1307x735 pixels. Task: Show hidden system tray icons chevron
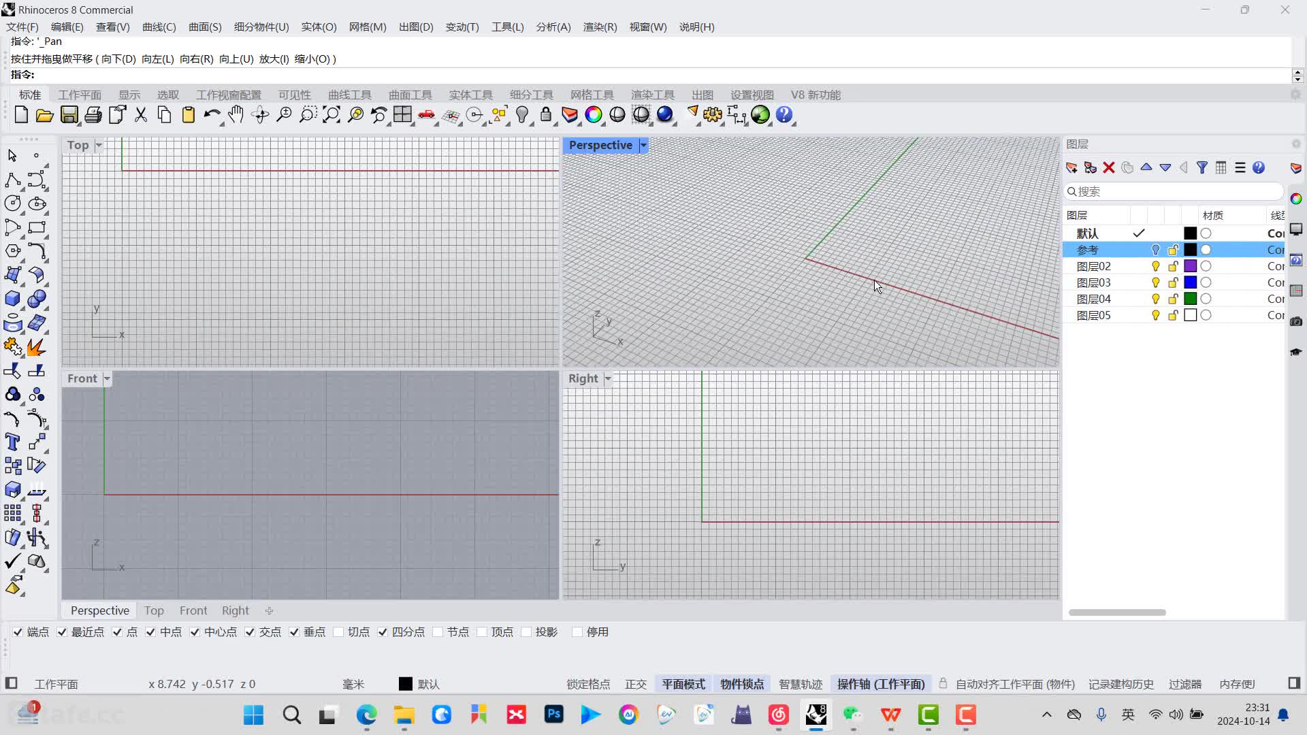(x=1047, y=715)
